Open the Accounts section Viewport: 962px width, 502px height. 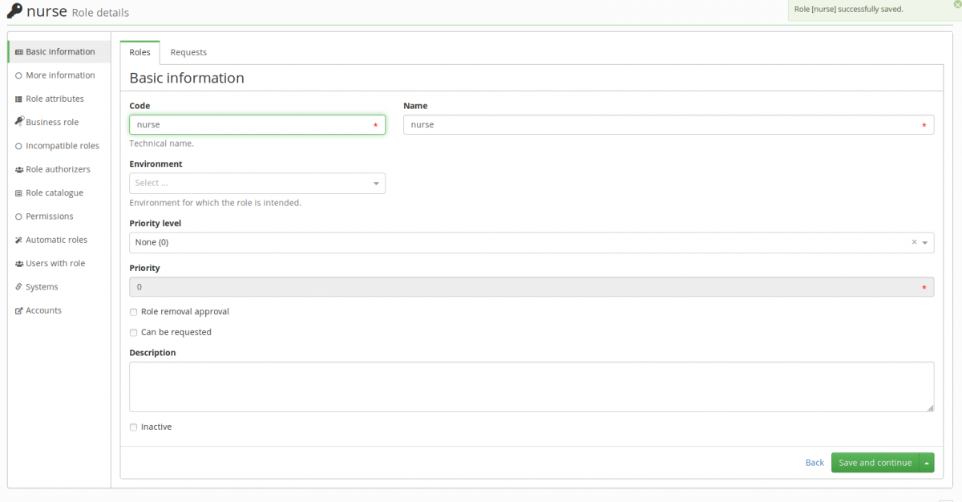pos(59,310)
